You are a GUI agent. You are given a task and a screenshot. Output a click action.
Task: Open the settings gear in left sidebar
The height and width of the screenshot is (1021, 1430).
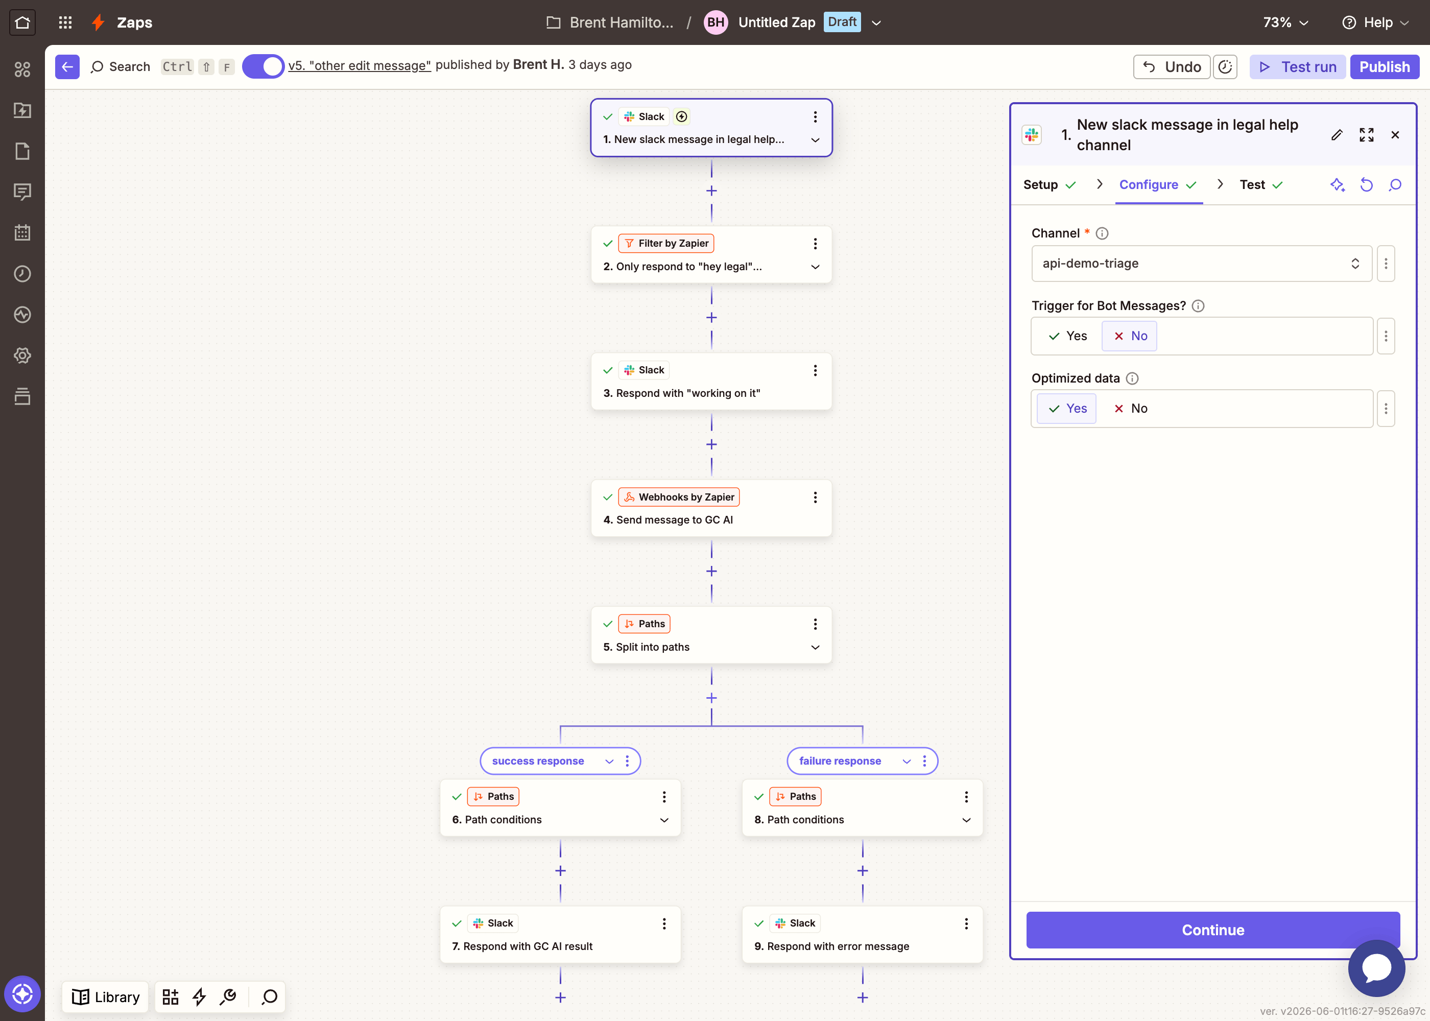[22, 355]
